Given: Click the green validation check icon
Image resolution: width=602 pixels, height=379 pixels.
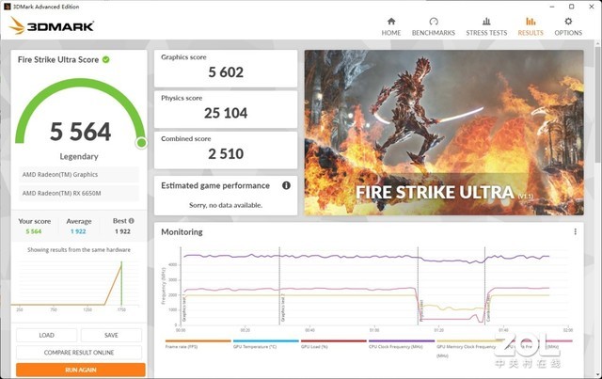Looking at the screenshot, I should pos(106,59).
